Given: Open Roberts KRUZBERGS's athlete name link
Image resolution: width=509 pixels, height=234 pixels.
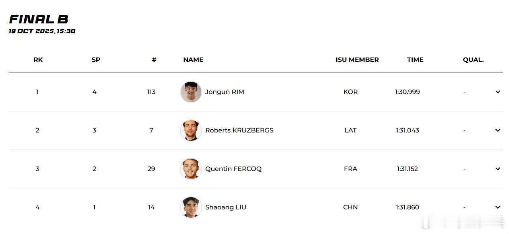Looking at the screenshot, I should [239, 130].
